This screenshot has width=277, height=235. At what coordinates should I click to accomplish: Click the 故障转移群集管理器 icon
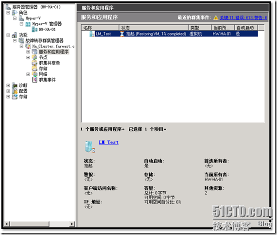point(21,41)
